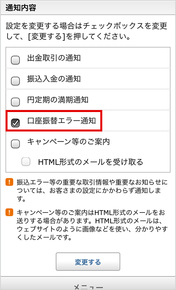Screen dimensions: 176x290
Task: Click the キャンペーン等のご案内 label text
Action: tap(69, 142)
